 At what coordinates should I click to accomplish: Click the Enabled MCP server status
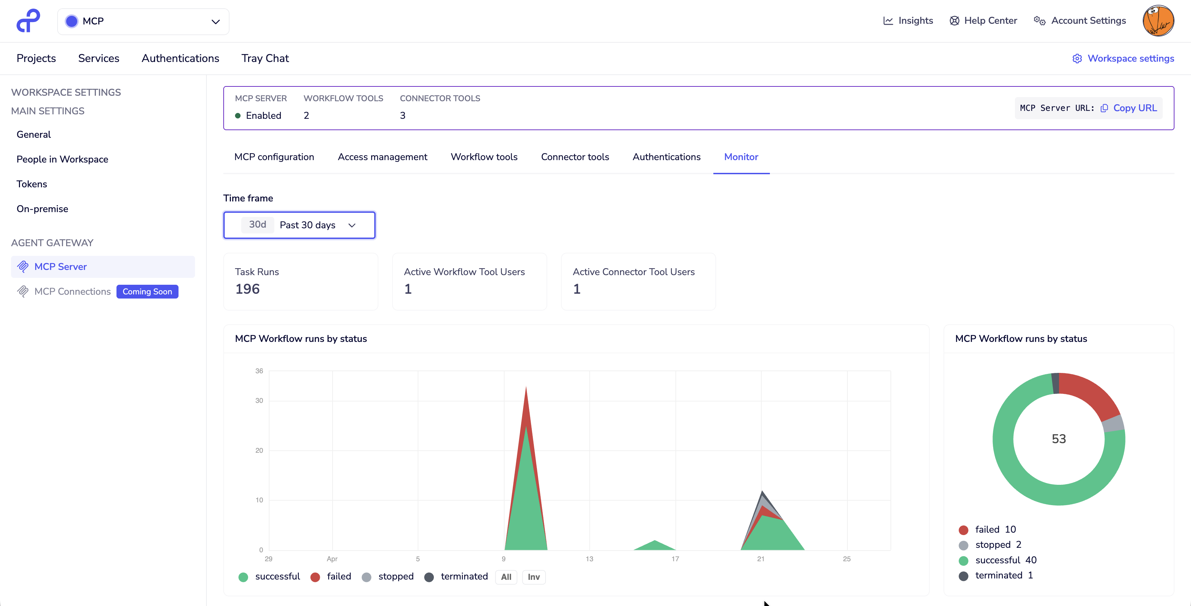[x=258, y=115]
